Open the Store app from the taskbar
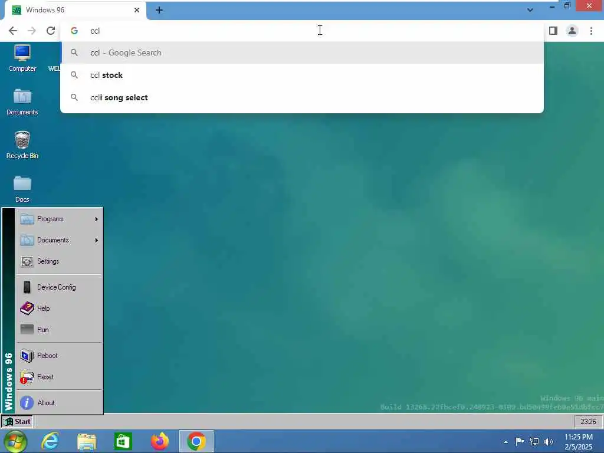Image resolution: width=604 pixels, height=453 pixels. click(123, 441)
